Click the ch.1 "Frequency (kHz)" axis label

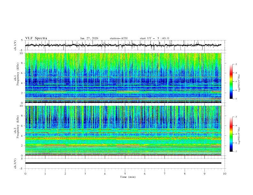click(x=18, y=74)
